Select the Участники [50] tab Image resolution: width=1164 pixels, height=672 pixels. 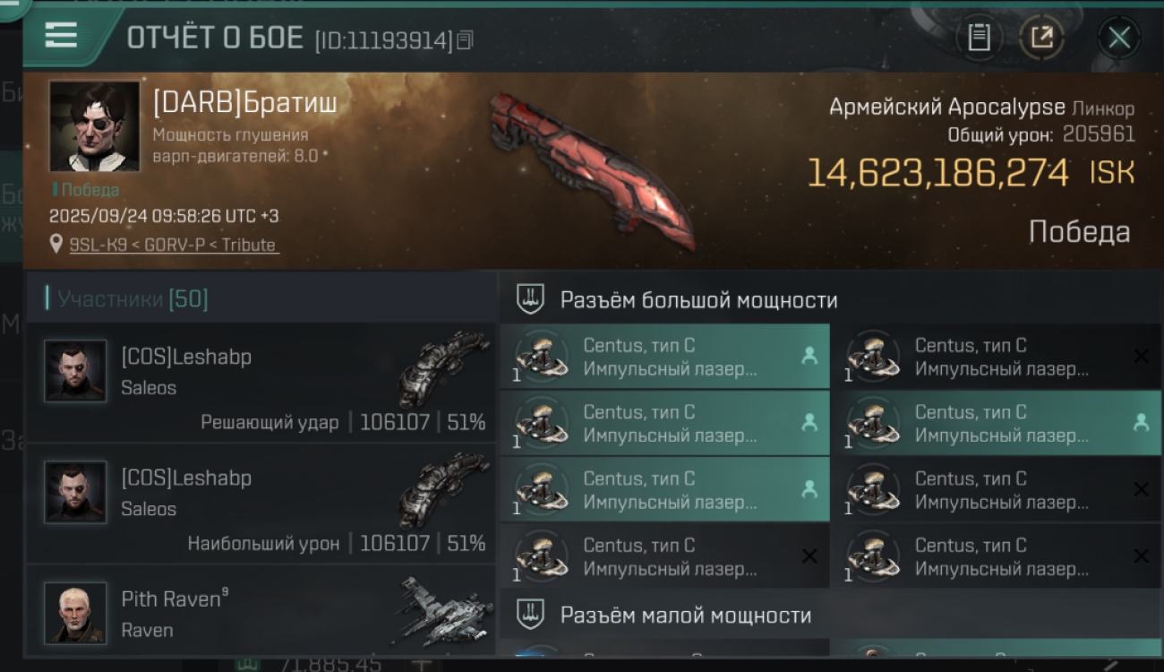[128, 298]
